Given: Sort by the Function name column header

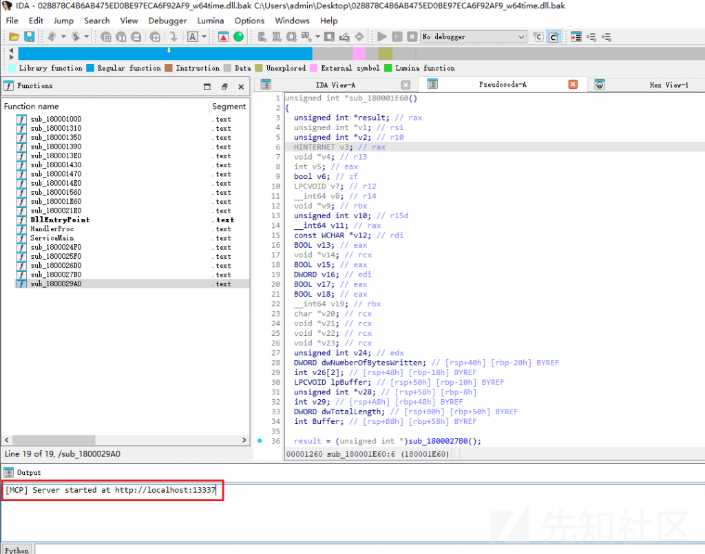Looking at the screenshot, I should (105, 107).
